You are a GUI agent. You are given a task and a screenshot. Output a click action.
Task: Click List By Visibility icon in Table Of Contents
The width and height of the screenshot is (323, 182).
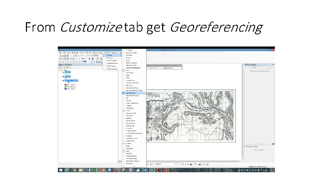[x=65, y=67]
